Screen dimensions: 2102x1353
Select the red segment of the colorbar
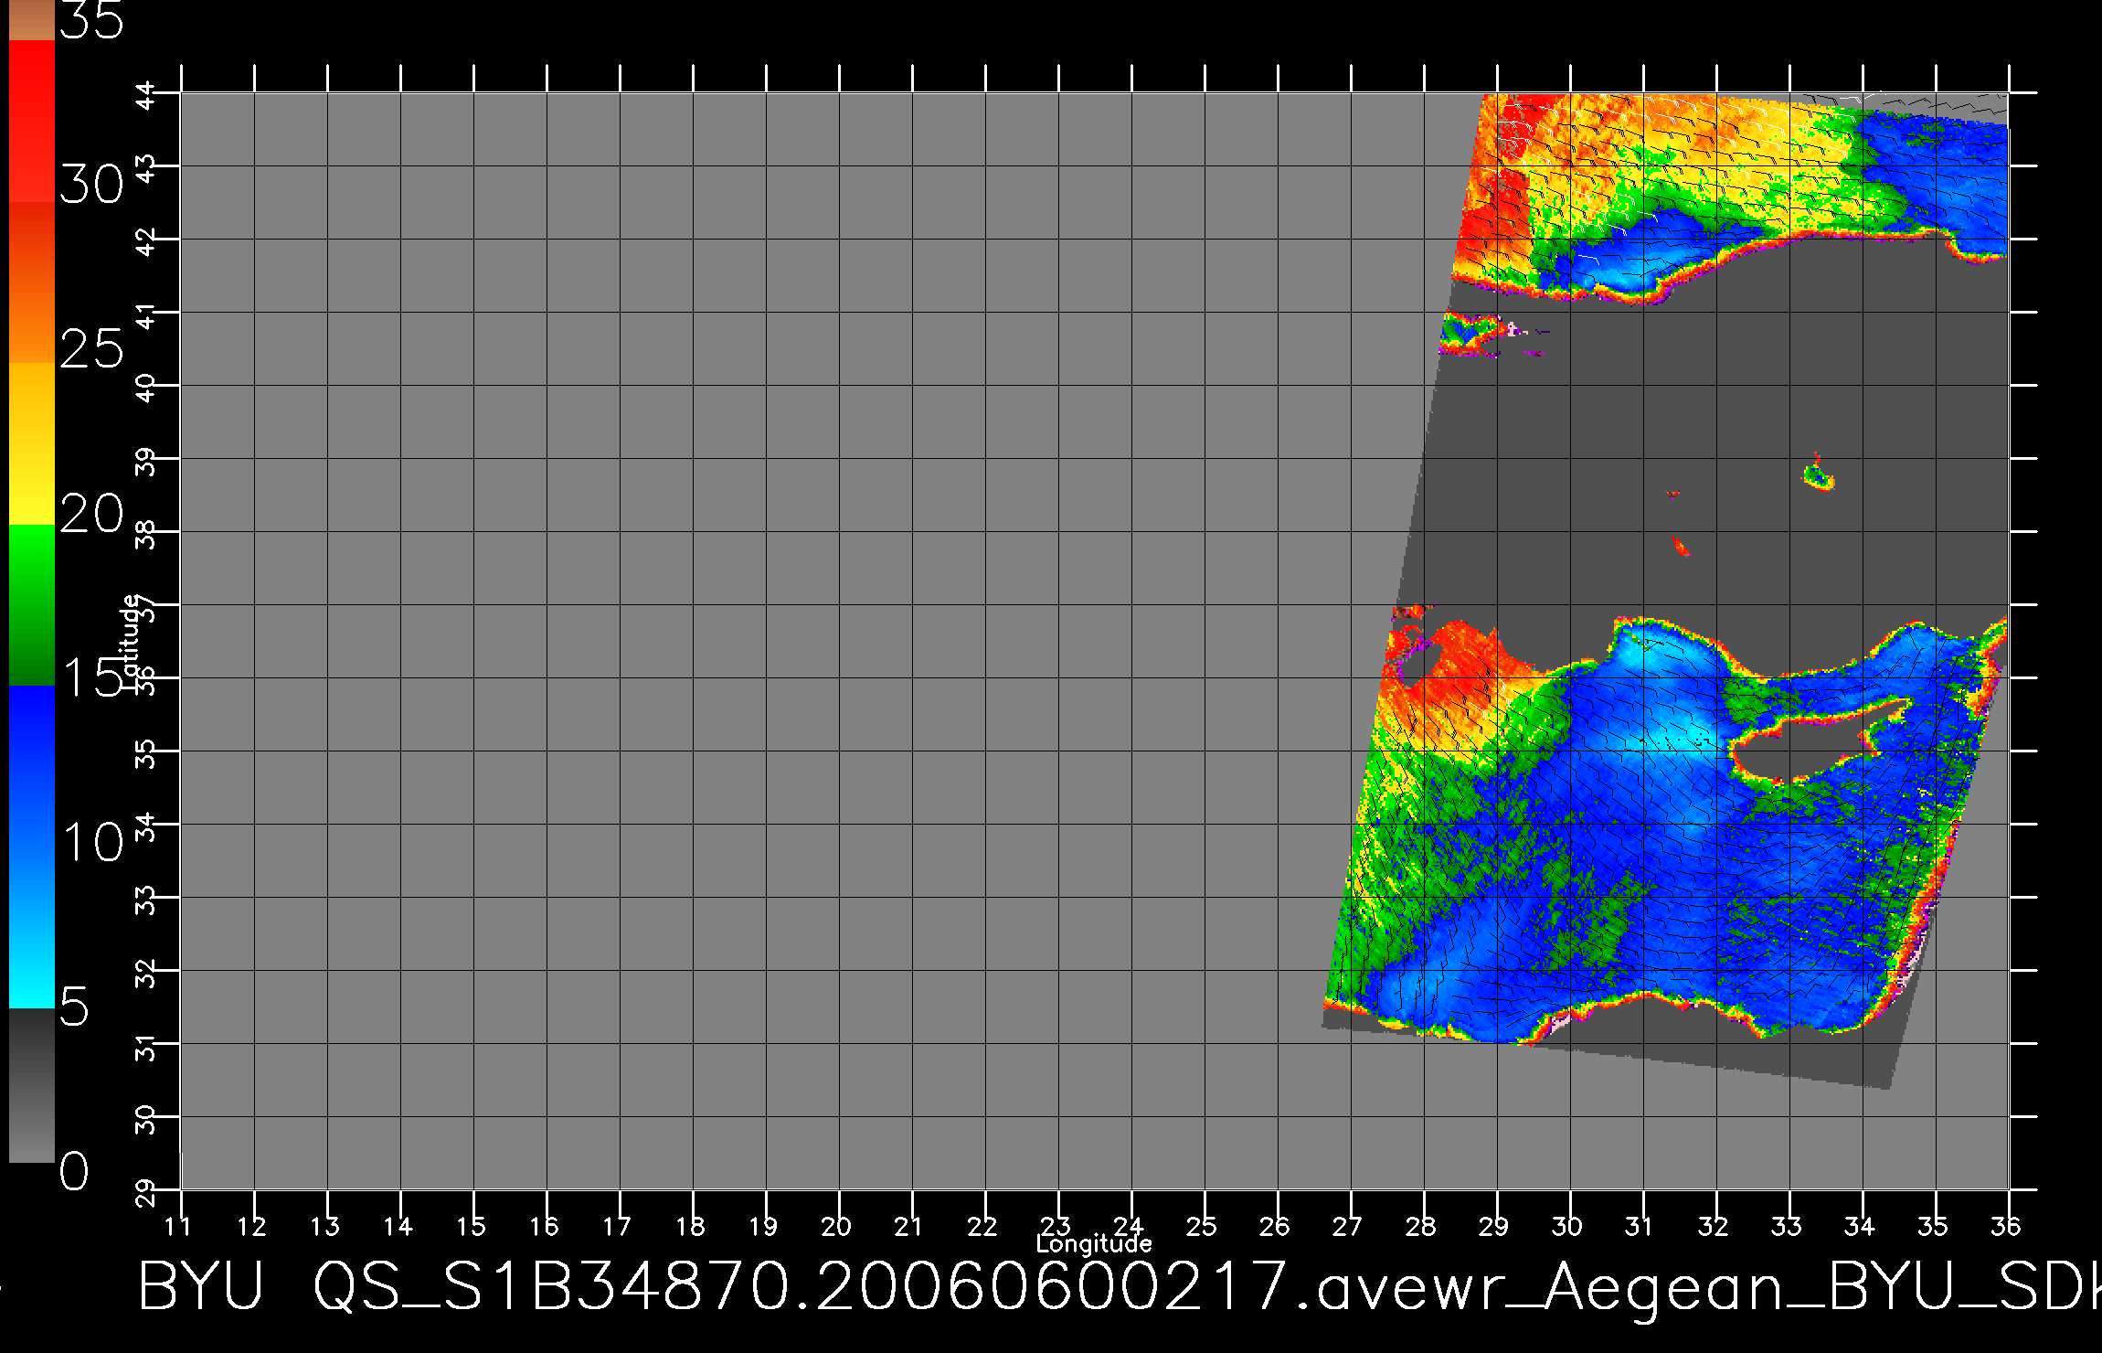pyautogui.click(x=32, y=121)
